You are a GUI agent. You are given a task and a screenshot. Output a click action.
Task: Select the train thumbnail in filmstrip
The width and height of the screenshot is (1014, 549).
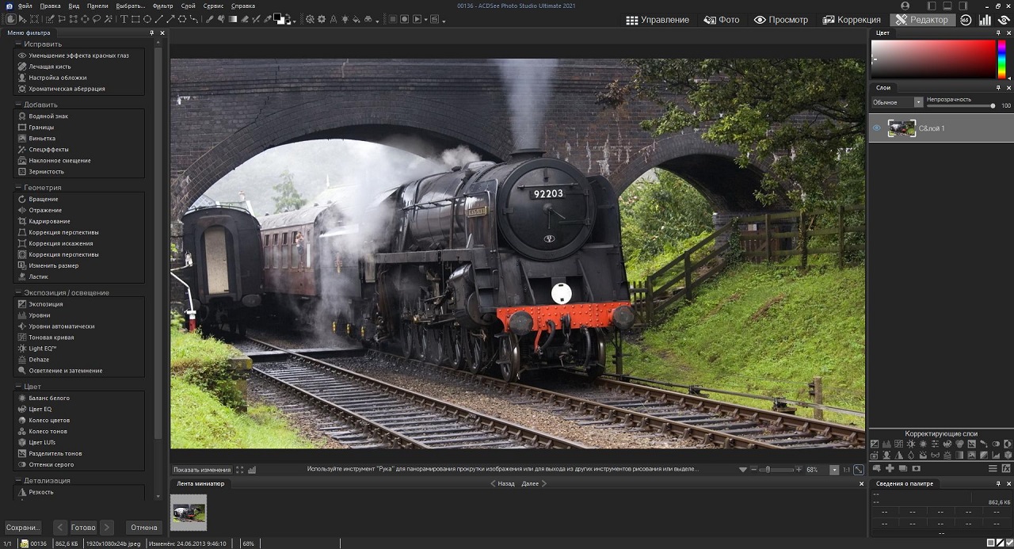point(189,513)
